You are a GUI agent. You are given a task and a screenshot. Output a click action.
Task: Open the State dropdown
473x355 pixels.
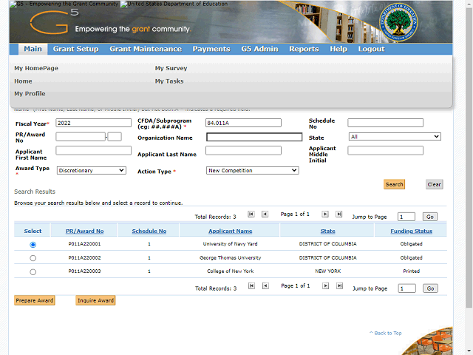point(395,137)
